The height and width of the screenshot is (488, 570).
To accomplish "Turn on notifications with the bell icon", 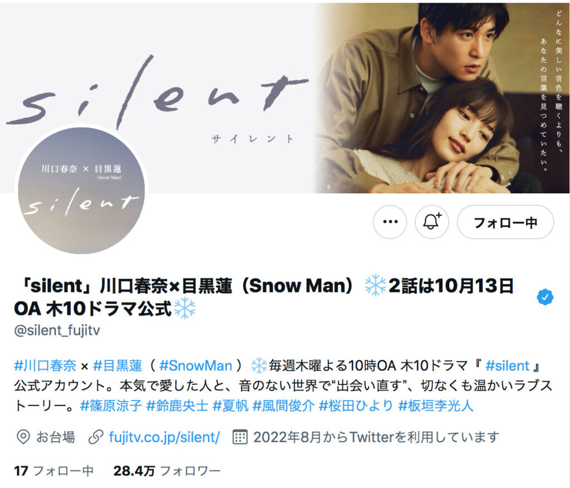I will click(432, 222).
